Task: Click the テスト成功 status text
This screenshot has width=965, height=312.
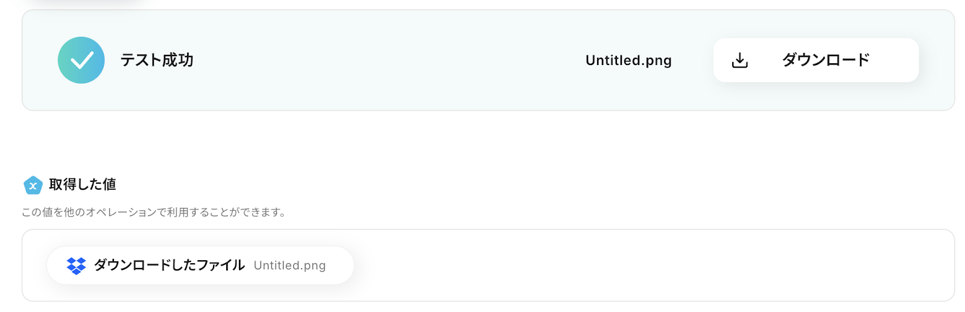Action: pos(157,60)
